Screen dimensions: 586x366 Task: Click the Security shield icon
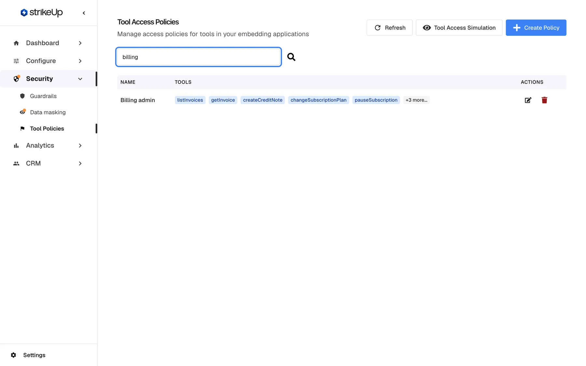click(17, 79)
